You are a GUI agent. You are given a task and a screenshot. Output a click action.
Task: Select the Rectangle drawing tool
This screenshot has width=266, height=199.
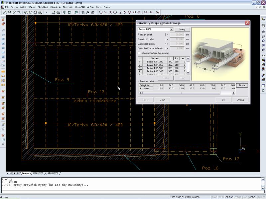pyautogui.click(x=53, y=12)
